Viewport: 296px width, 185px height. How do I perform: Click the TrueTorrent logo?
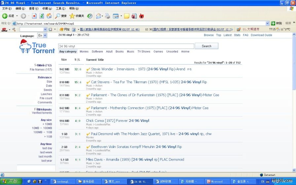[37, 47]
